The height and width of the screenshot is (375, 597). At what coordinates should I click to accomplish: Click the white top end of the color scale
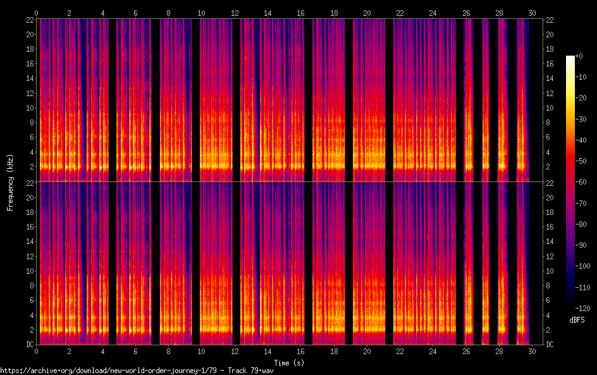[570, 58]
